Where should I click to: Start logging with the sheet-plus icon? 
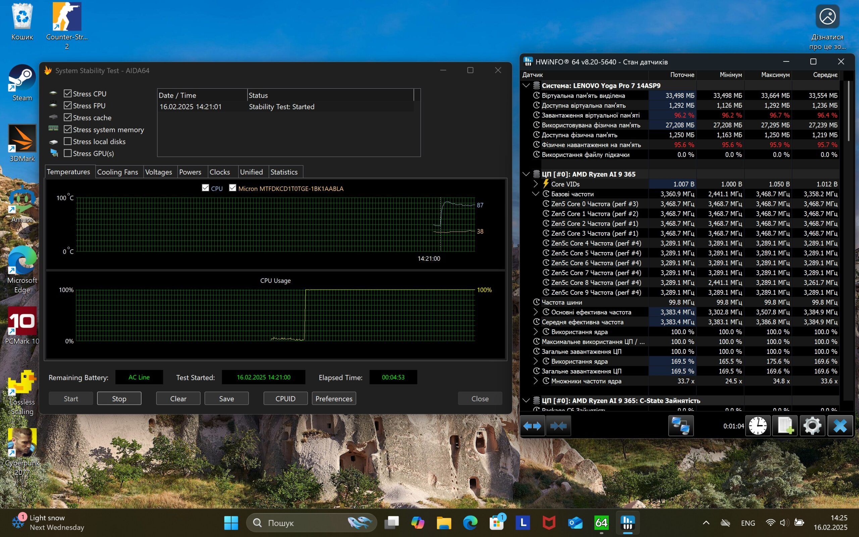click(785, 426)
